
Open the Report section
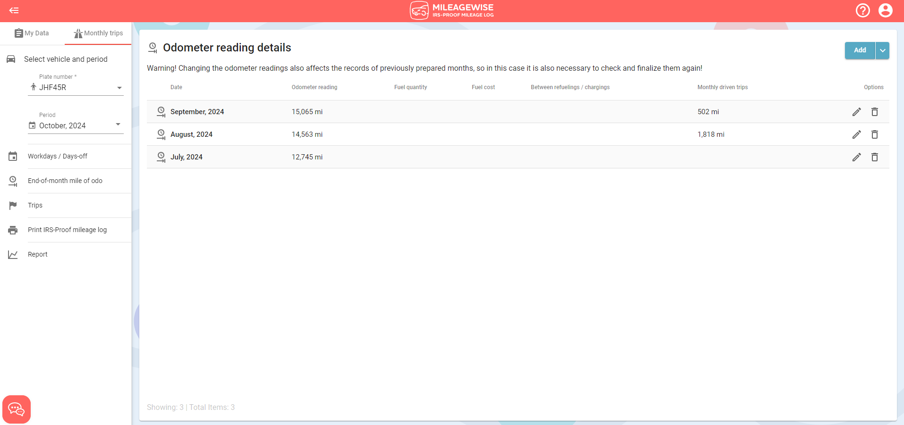tap(38, 254)
